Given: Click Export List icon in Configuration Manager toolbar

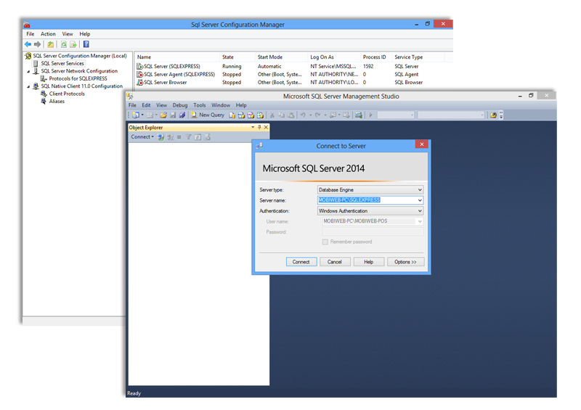Looking at the screenshot, I should point(73,44).
